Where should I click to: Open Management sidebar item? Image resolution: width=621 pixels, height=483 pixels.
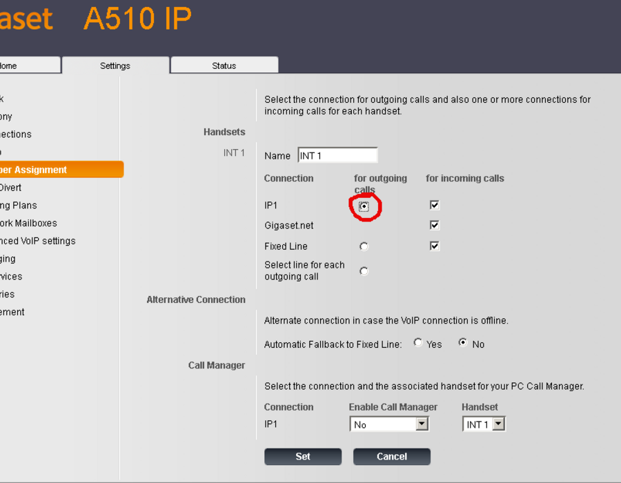point(12,313)
